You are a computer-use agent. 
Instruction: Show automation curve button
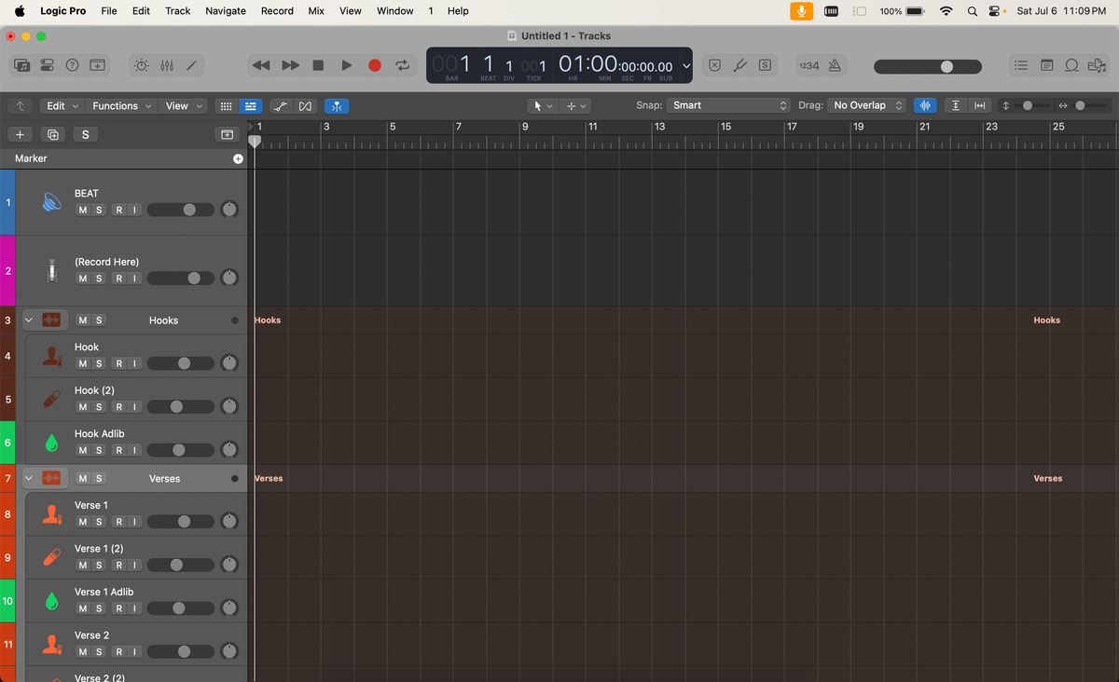281,106
